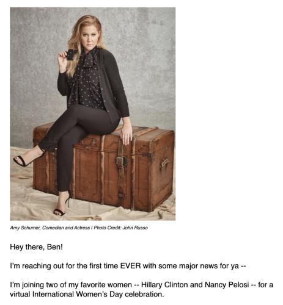Click the metal handle on trunk's side
The width and height of the screenshot is (283, 305).
click(164, 163)
